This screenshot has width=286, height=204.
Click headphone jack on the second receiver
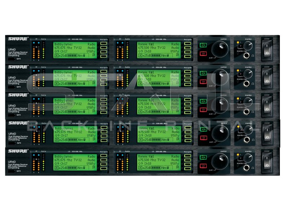point(246,83)
